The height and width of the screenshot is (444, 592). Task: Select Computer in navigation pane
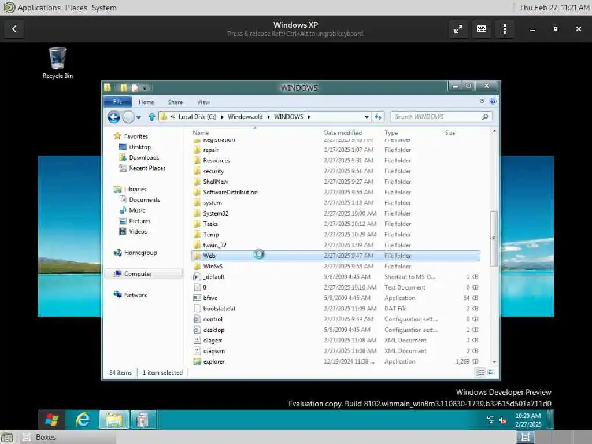[138, 273]
